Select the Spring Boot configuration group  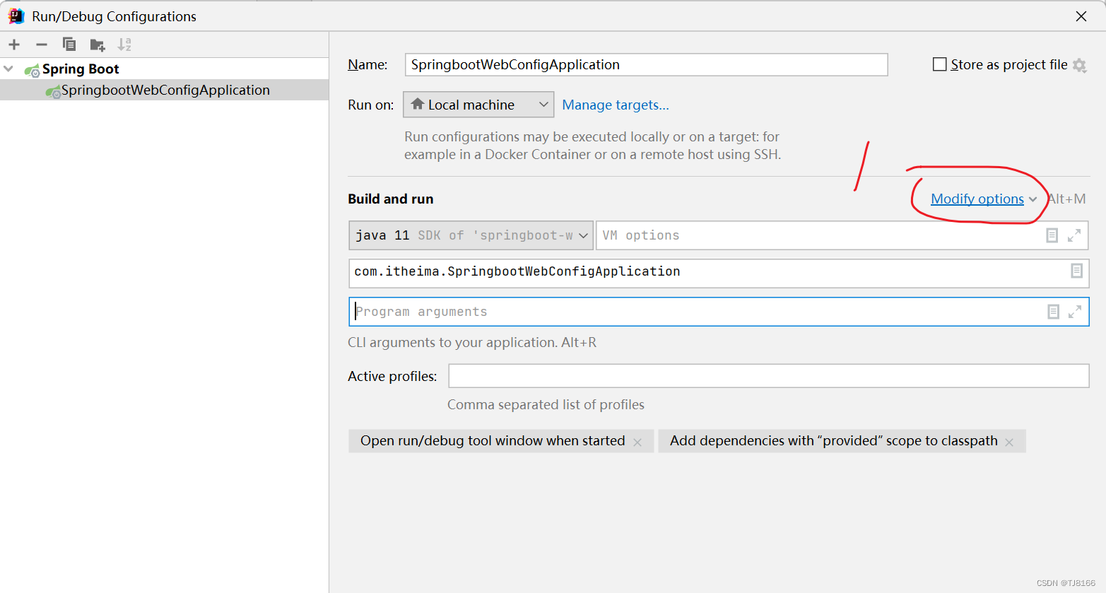[80, 69]
